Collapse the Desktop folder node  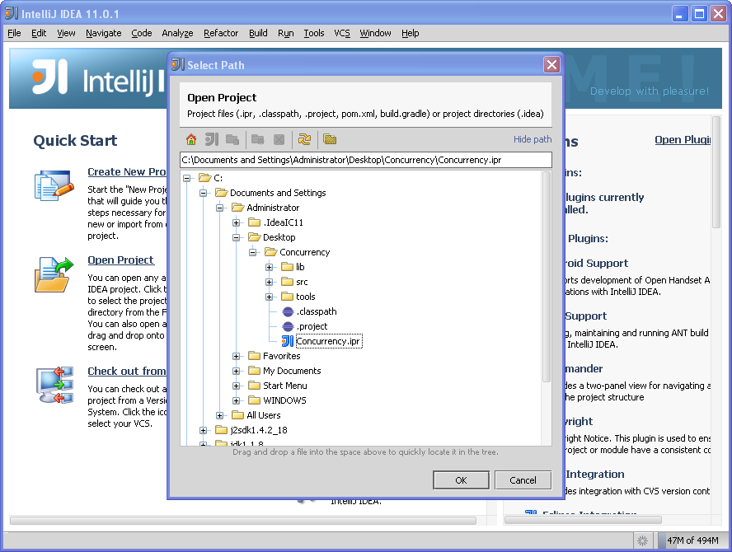click(x=237, y=237)
